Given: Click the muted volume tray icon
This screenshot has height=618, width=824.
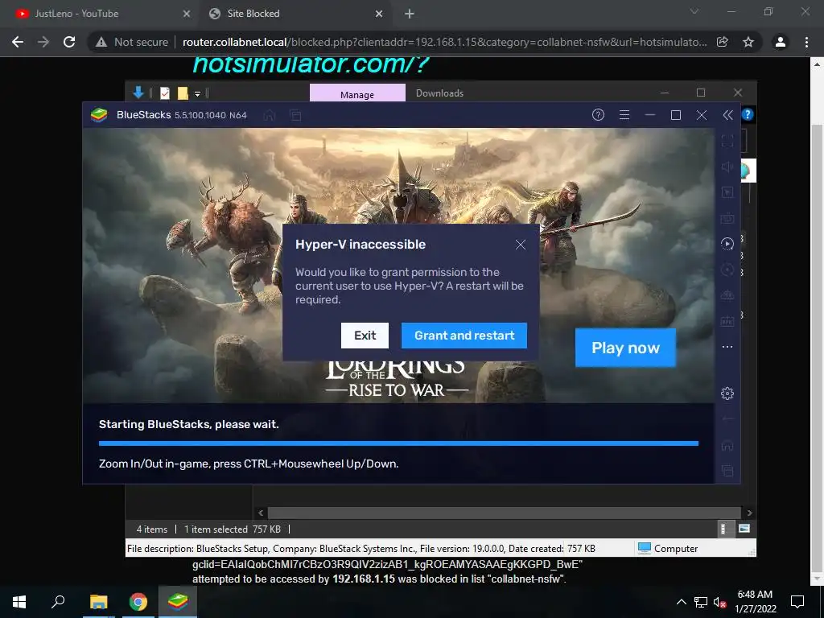Looking at the screenshot, I should [x=719, y=602].
